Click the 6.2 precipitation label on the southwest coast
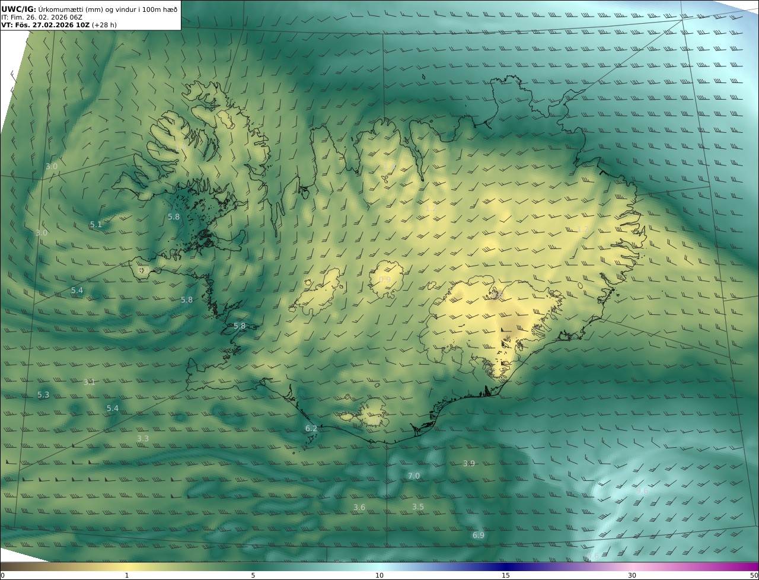The image size is (759, 580). click(x=311, y=428)
